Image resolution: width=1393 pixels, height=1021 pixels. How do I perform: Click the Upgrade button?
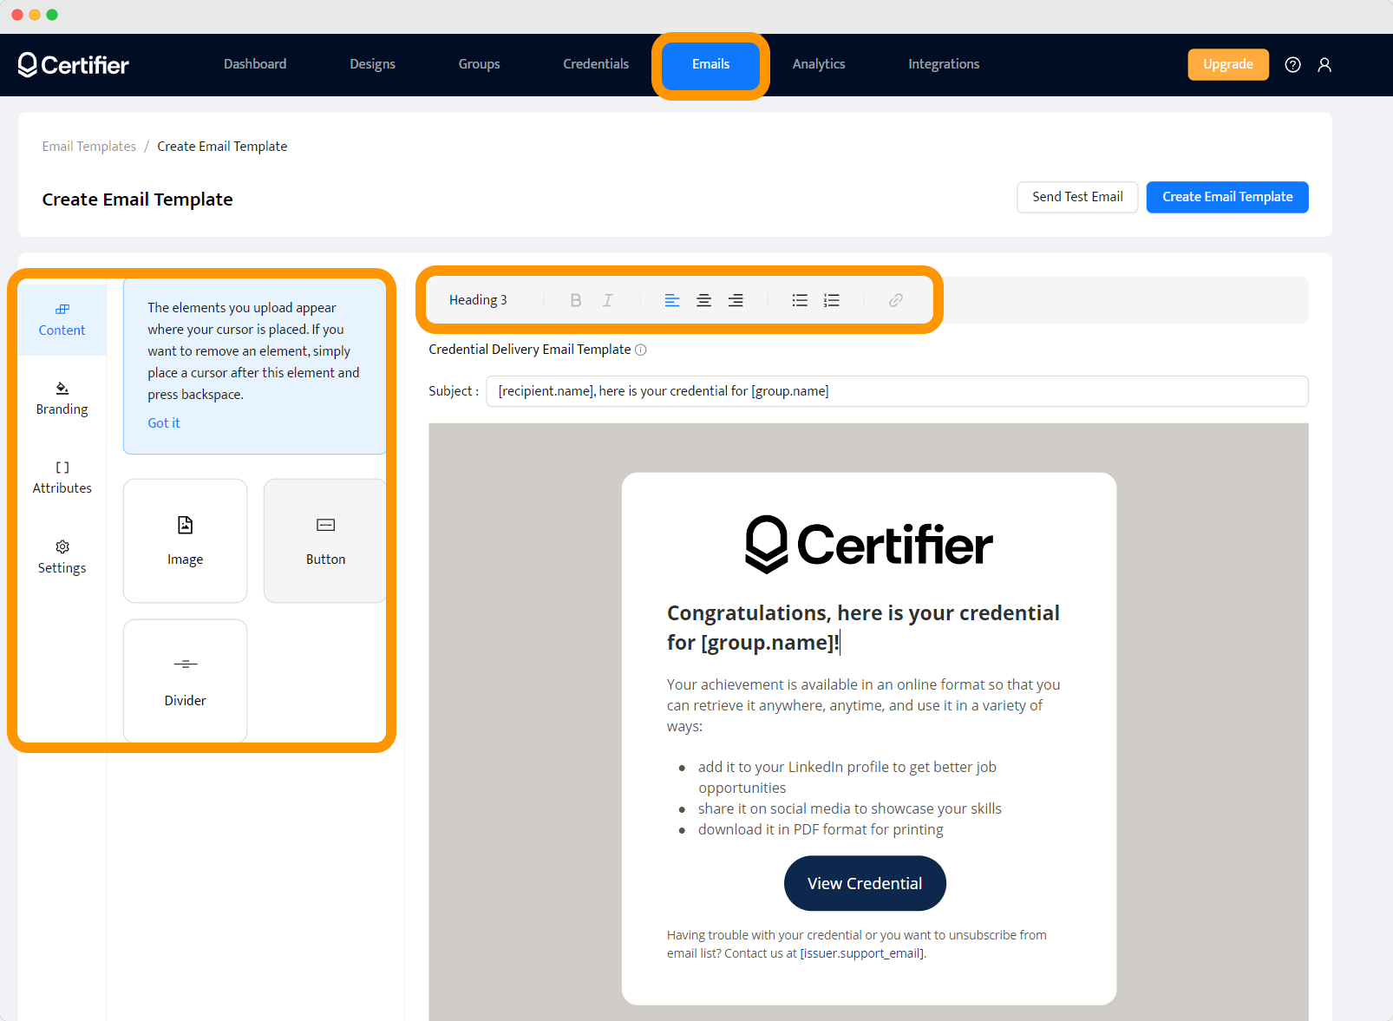tap(1228, 65)
